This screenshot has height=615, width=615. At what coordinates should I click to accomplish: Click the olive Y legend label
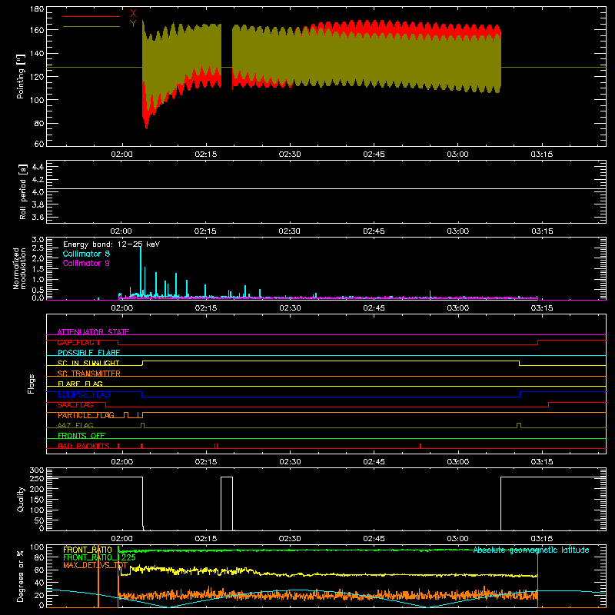click(x=133, y=24)
